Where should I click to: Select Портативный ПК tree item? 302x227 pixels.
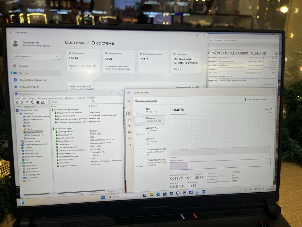pos(34,135)
